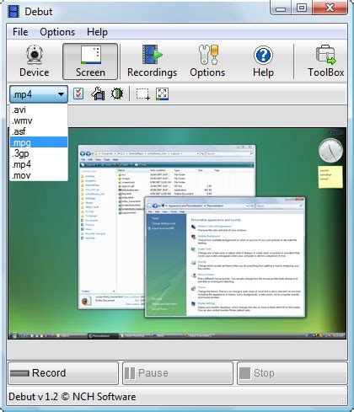The image size is (354, 412).
Task: Click the Debut film icon in title bar
Action: pyautogui.click(x=13, y=11)
